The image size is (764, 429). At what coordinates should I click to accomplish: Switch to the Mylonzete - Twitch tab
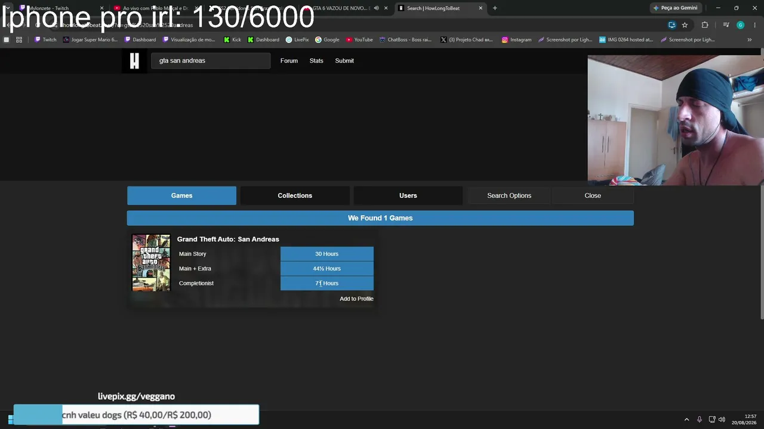[63, 8]
